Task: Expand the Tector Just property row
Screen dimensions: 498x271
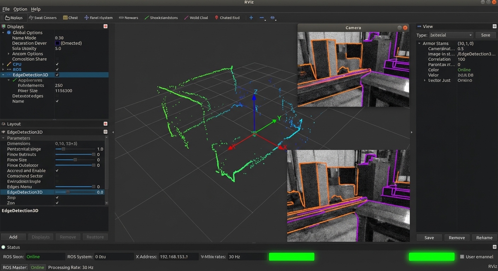Action: coord(425,80)
